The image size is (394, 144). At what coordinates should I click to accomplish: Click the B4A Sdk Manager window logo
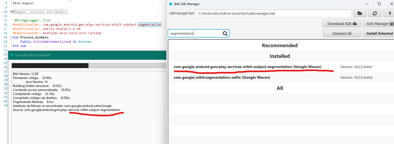pyautogui.click(x=171, y=4)
